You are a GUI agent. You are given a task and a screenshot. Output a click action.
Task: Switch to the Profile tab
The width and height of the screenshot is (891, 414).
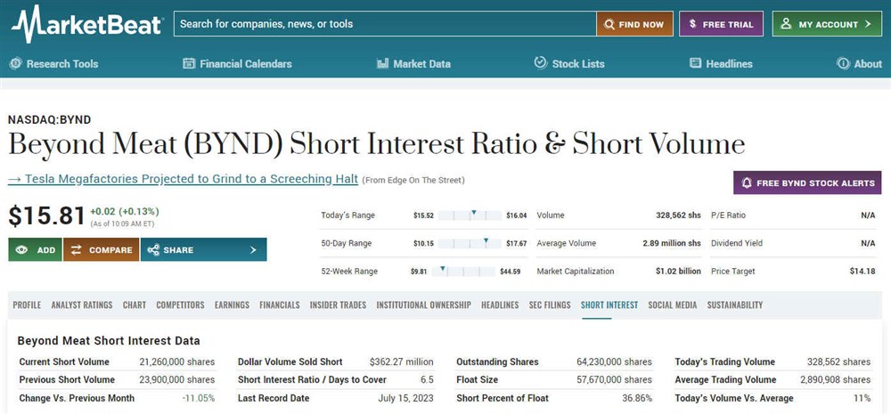pyautogui.click(x=27, y=305)
